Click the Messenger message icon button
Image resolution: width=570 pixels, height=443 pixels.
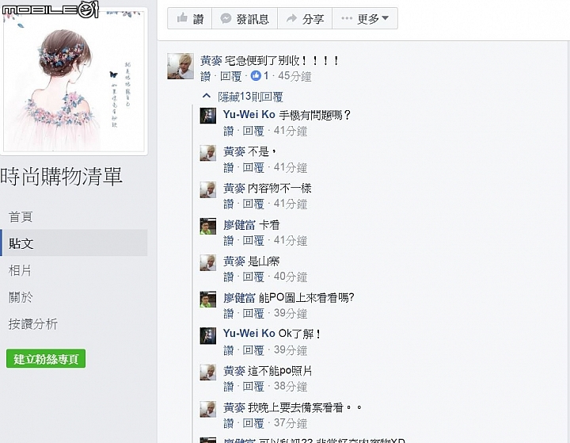(x=226, y=18)
